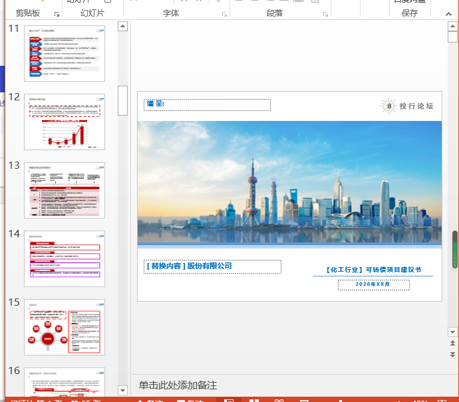This screenshot has height=402, width=459.
Task: Select slide 15 with red circles diagram
Action: tap(65, 327)
